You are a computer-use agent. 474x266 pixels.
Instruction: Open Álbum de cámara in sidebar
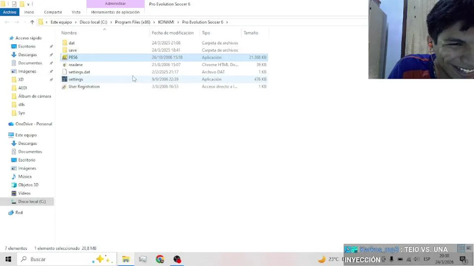point(34,96)
